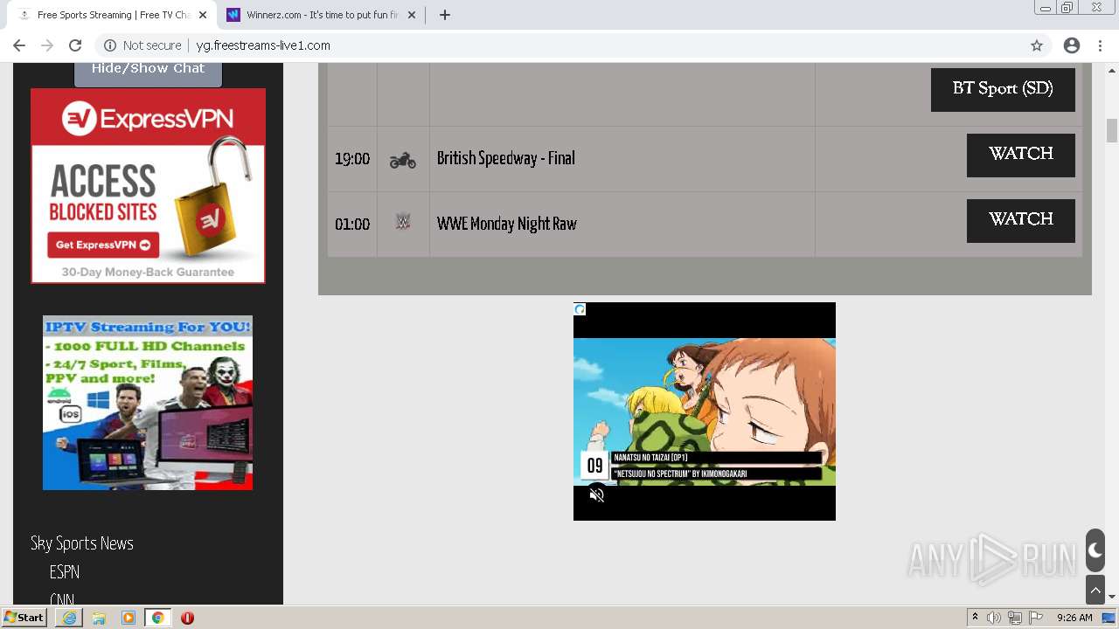The height and width of the screenshot is (629, 1119).
Task: Toggle Hide/Show Chat button
Action: pos(148,70)
